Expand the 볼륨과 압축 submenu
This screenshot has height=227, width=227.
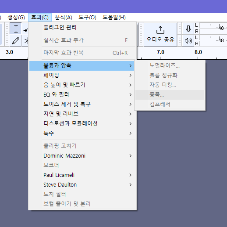tap(82, 66)
